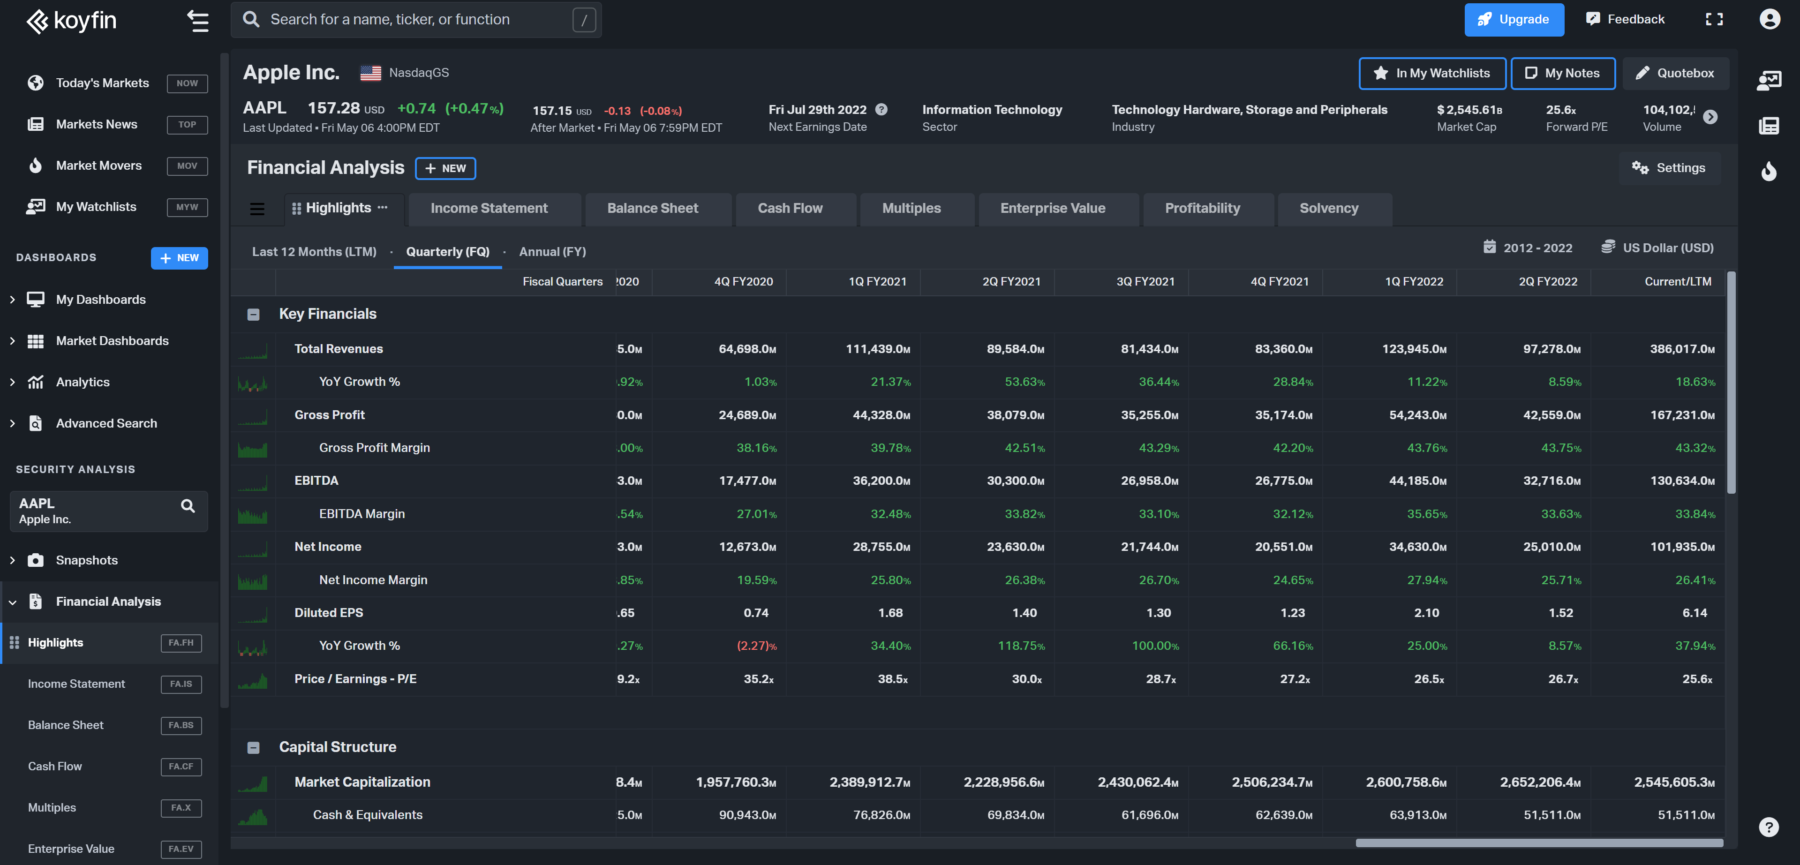
Task: Click the search icon in the AAPL security box
Action: (188, 505)
